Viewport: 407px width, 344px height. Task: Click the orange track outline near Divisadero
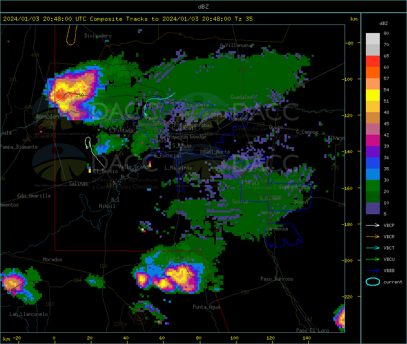point(72,35)
